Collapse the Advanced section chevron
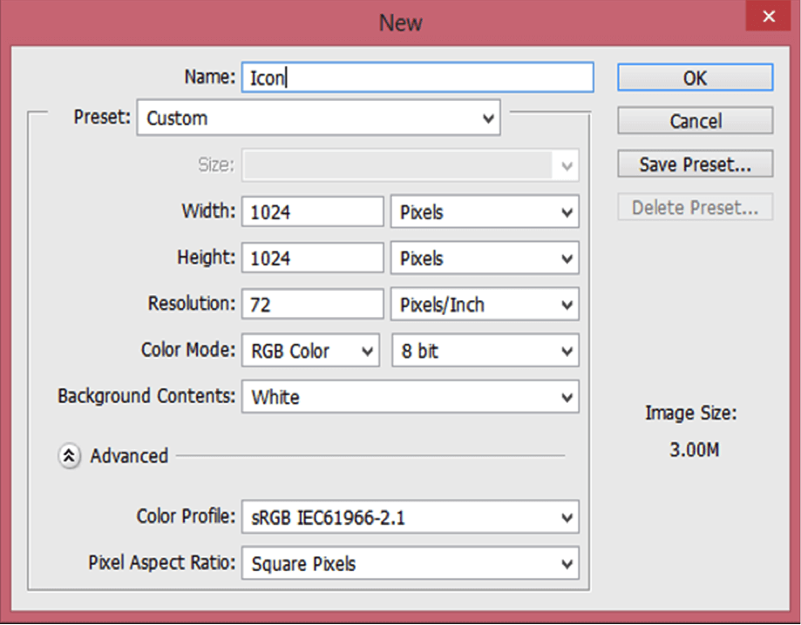 tap(69, 455)
